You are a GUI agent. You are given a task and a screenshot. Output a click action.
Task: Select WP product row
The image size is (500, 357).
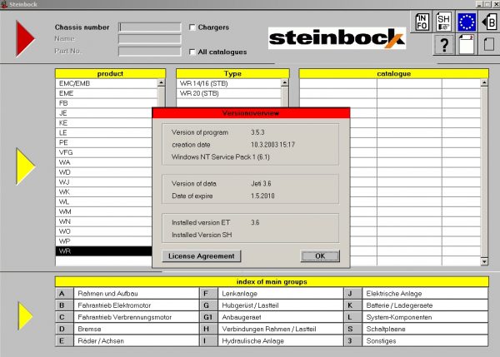[x=104, y=241]
